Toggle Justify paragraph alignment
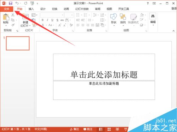This screenshot has height=132, width=177. coord(92,25)
